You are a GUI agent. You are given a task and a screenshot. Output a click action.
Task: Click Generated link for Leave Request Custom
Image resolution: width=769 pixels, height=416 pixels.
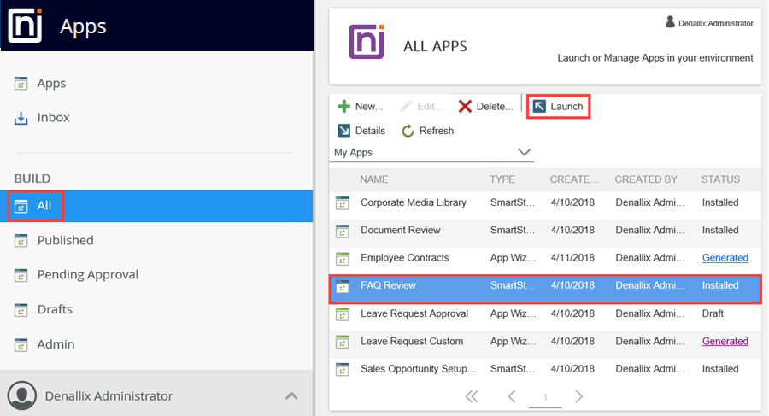pos(725,341)
